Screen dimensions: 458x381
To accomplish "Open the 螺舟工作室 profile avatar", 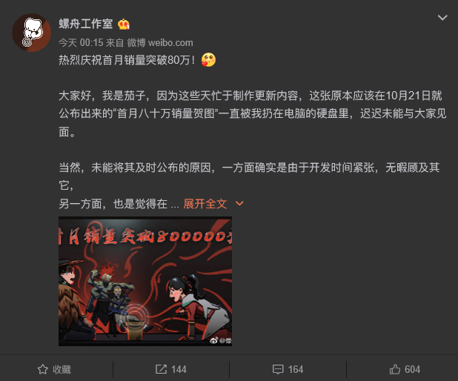I will [32, 33].
